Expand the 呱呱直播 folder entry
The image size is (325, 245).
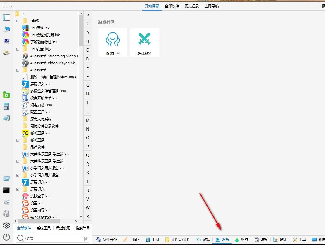coord(18,140)
